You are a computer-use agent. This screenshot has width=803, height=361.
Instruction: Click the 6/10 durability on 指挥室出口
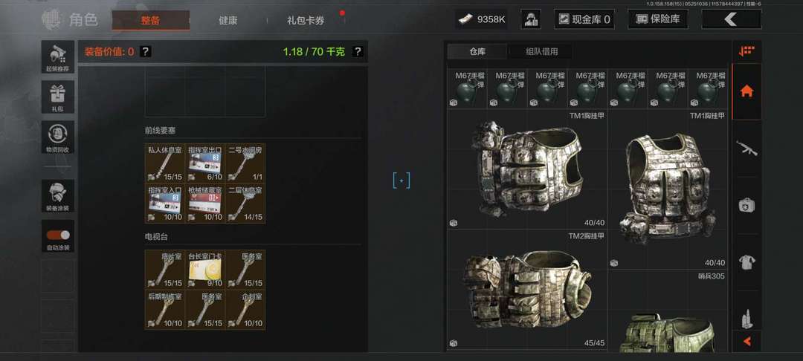[214, 177]
